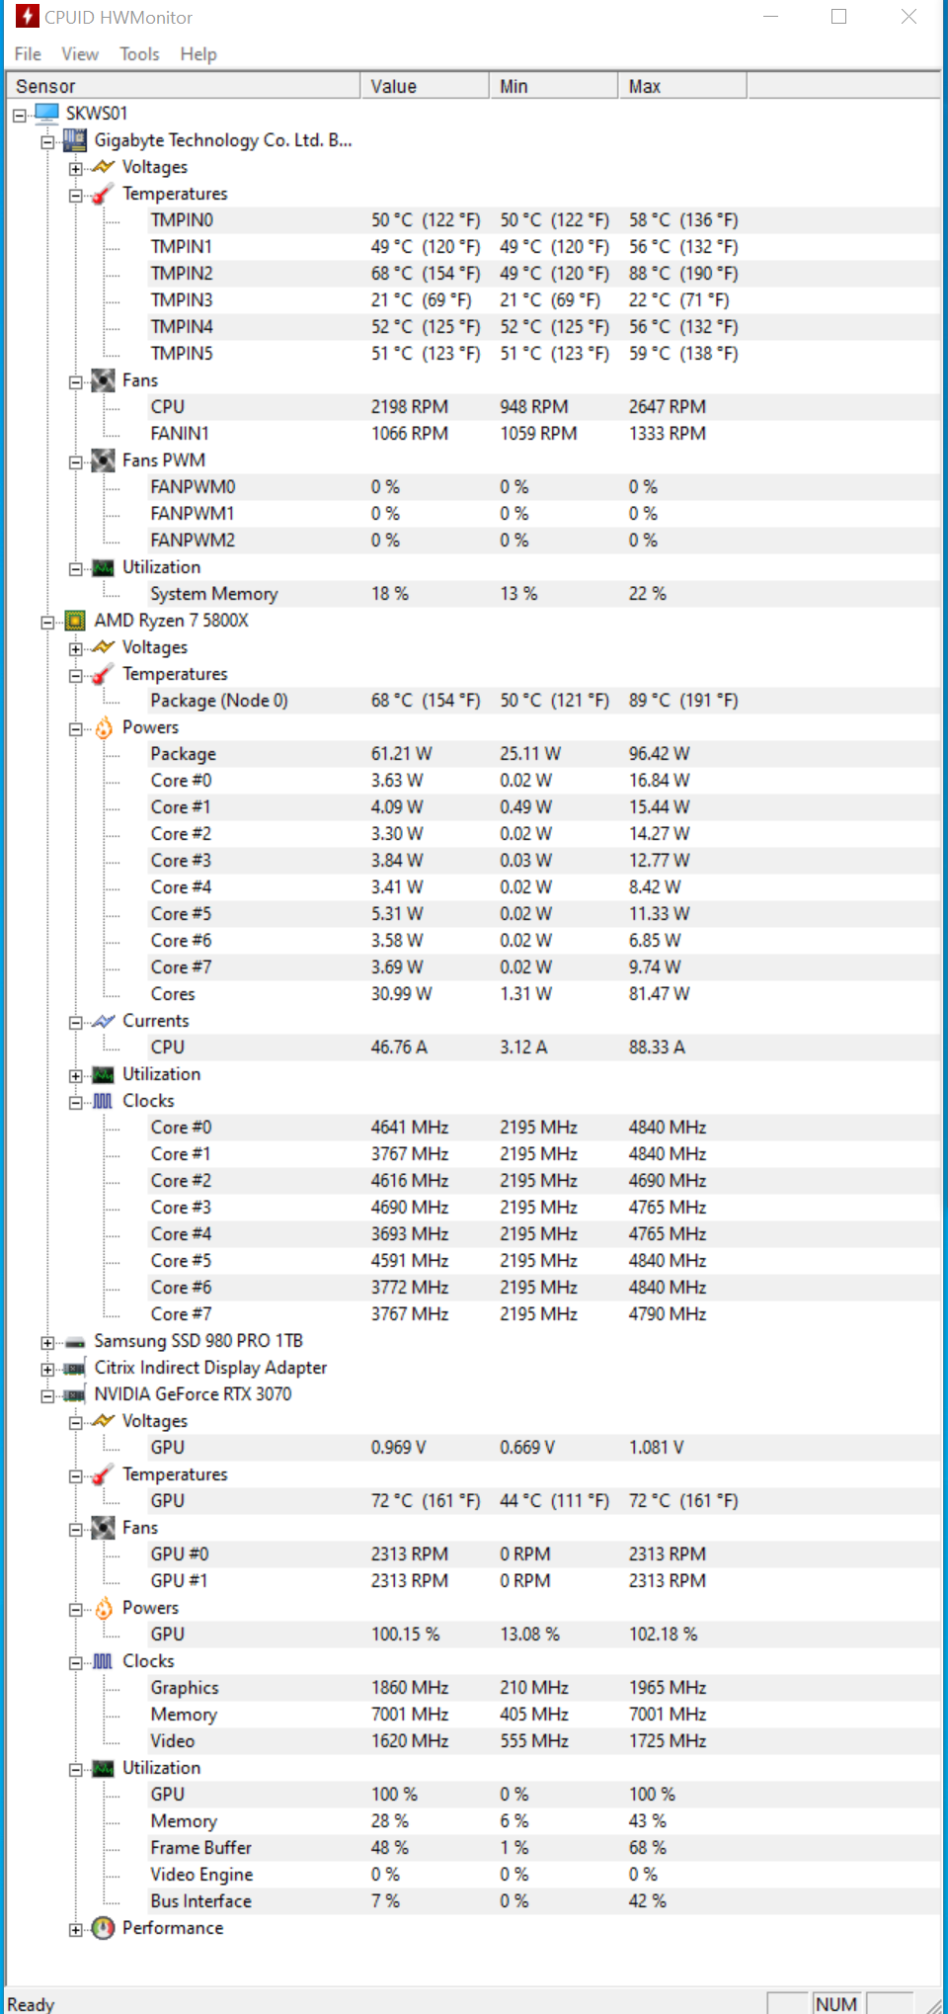948x2014 pixels.
Task: Click the NUM indicator in status bar
Action: click(836, 2003)
